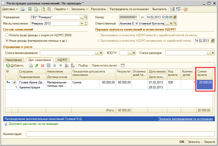Screen dimensions: 218x146
Task: Click the list view icon after Выплатить
Action: (172, 9)
